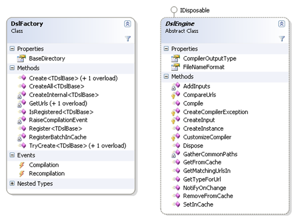The image size is (295, 220).
Task: Select the RegisterBatchInCache method name
Action: (58, 137)
